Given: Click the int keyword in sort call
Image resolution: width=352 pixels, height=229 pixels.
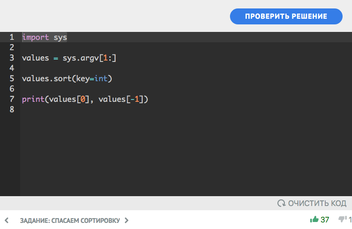Looking at the screenshot, I should tap(101, 78).
